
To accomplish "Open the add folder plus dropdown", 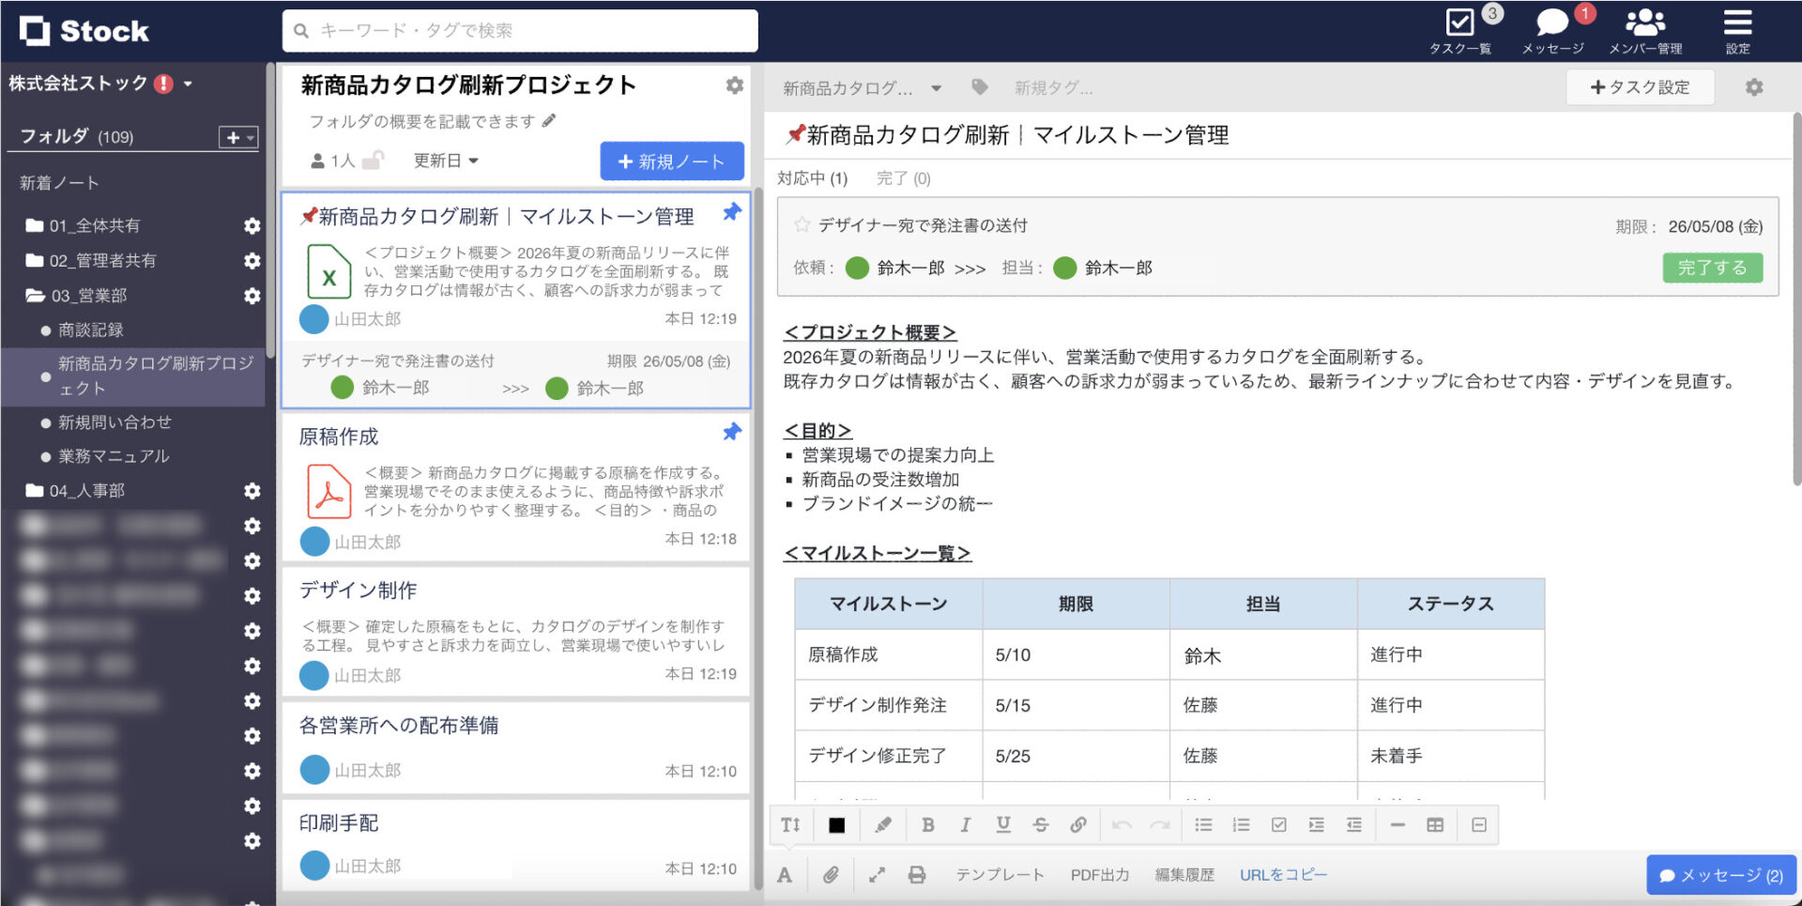I will [238, 137].
